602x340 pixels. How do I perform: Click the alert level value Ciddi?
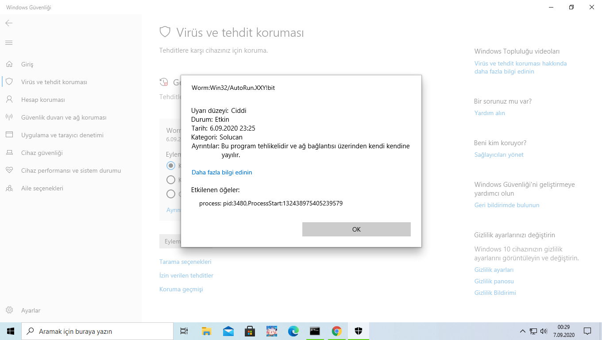(x=239, y=111)
